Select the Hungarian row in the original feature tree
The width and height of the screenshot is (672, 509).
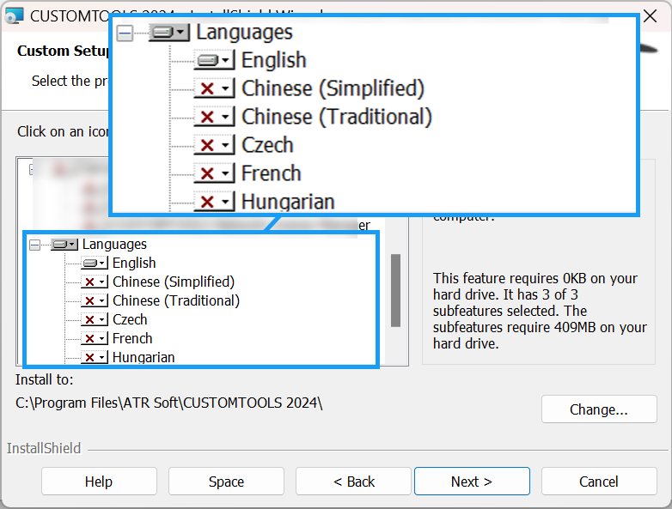[144, 357]
